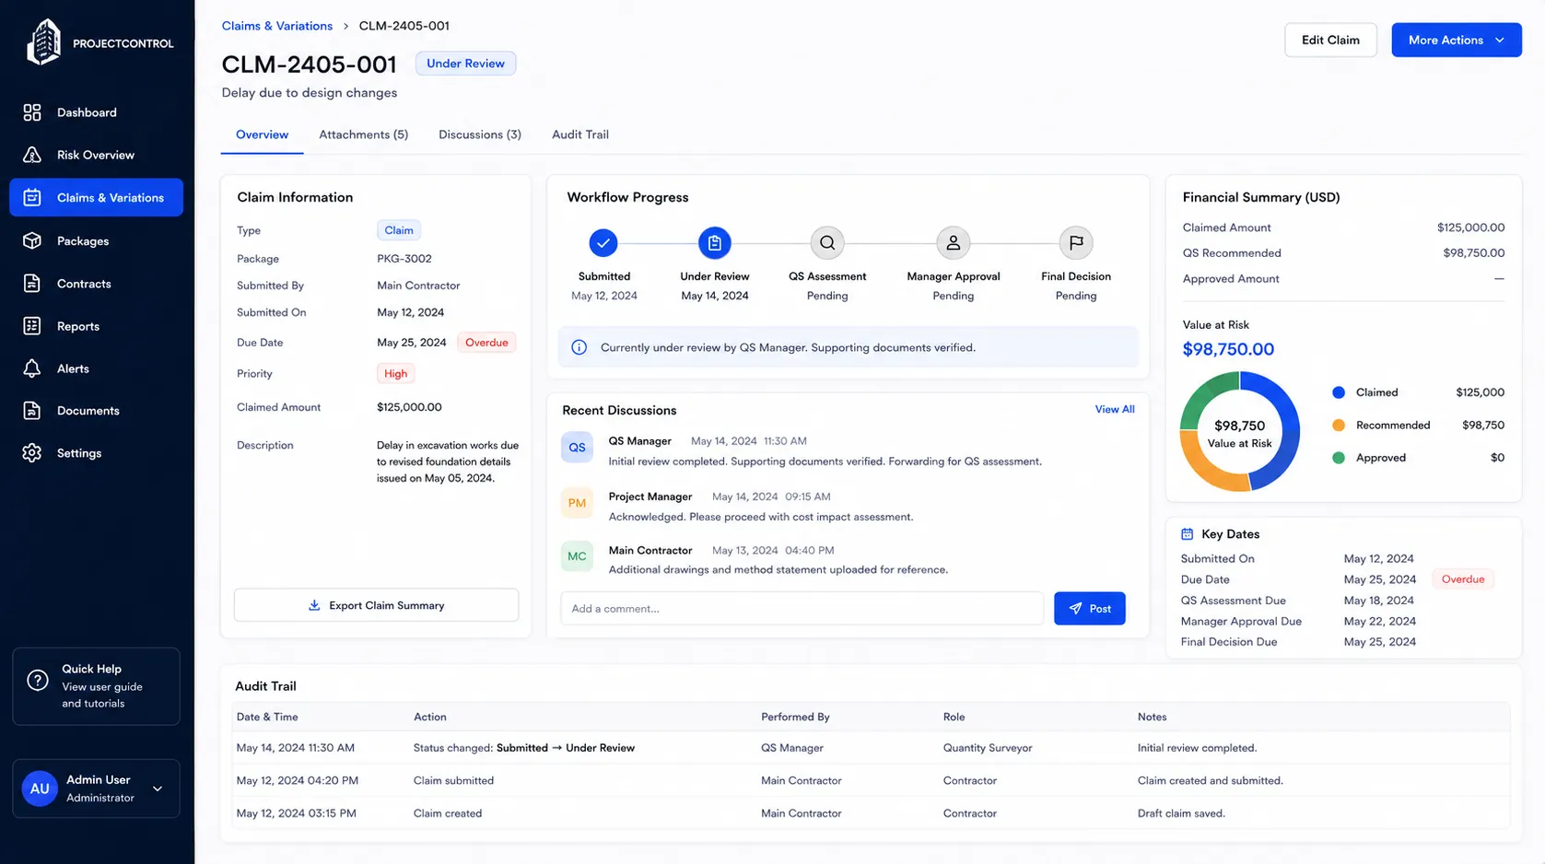Screen dimensions: 1545x864
Task: Click the Edit Claim button
Action: (x=1330, y=40)
